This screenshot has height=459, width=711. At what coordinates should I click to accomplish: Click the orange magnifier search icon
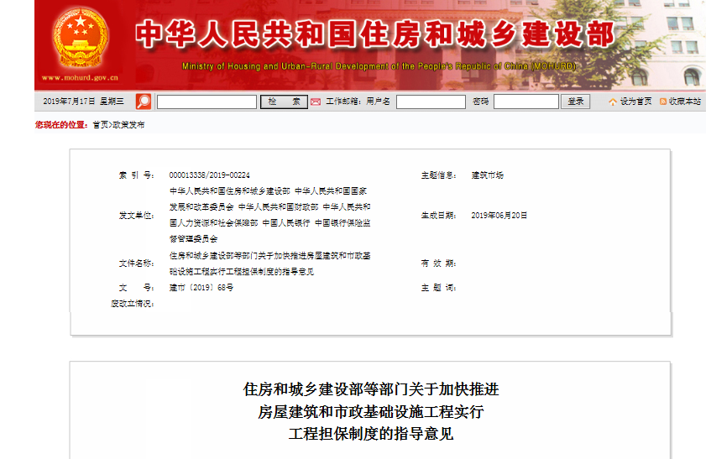(144, 102)
